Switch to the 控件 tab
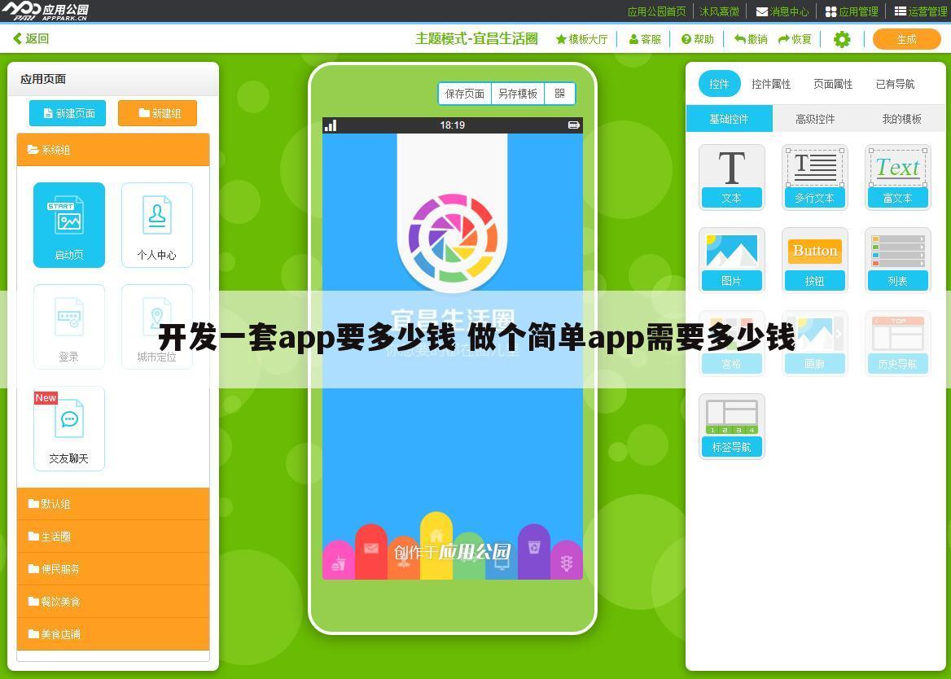The height and width of the screenshot is (679, 951). pyautogui.click(x=719, y=84)
